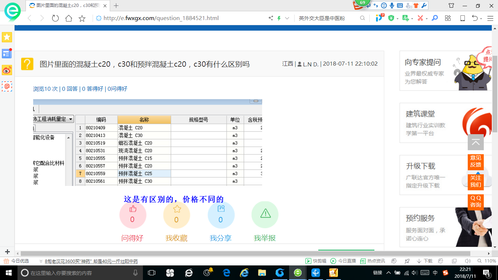Expand the address bar dropdown chevron

[x=287, y=18]
